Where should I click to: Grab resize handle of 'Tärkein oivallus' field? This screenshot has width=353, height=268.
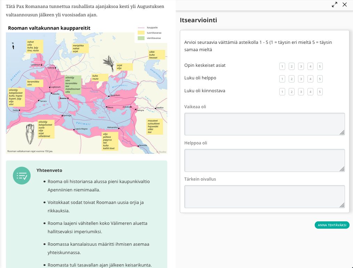click(x=342, y=205)
